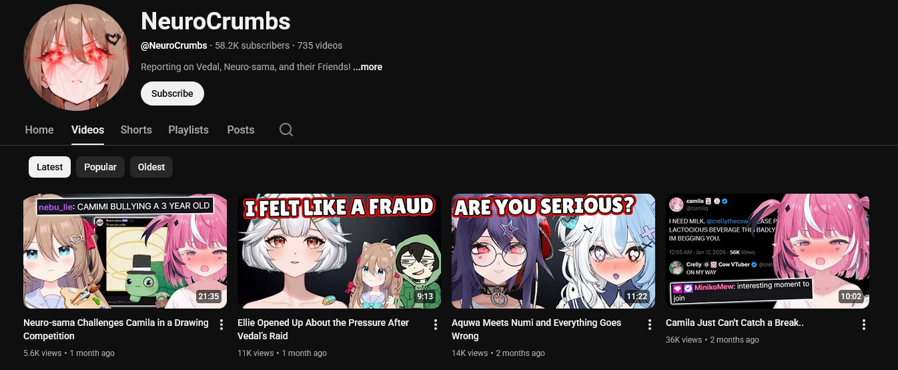Open three-dot menu for Ellie Opened Up video
Viewport: 898px width, 370px height.
tap(436, 325)
